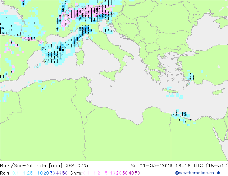
Task: Pick the Rain legend value 40
Action: tap(59, 173)
